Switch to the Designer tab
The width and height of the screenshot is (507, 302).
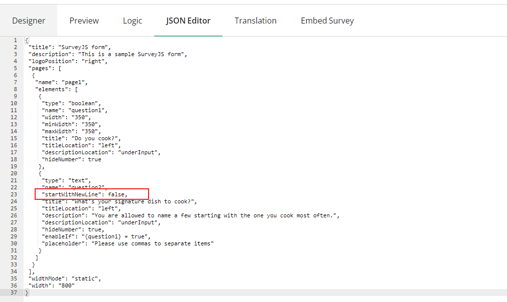point(29,21)
